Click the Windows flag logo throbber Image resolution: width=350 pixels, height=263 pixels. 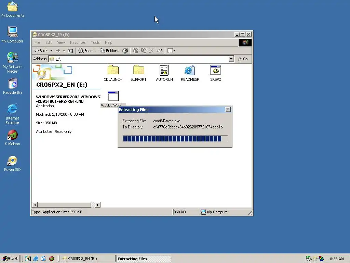[x=245, y=42]
